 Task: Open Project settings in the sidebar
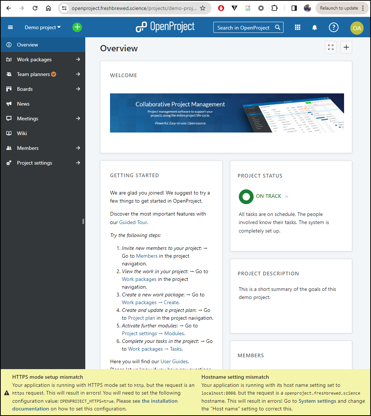34,163
